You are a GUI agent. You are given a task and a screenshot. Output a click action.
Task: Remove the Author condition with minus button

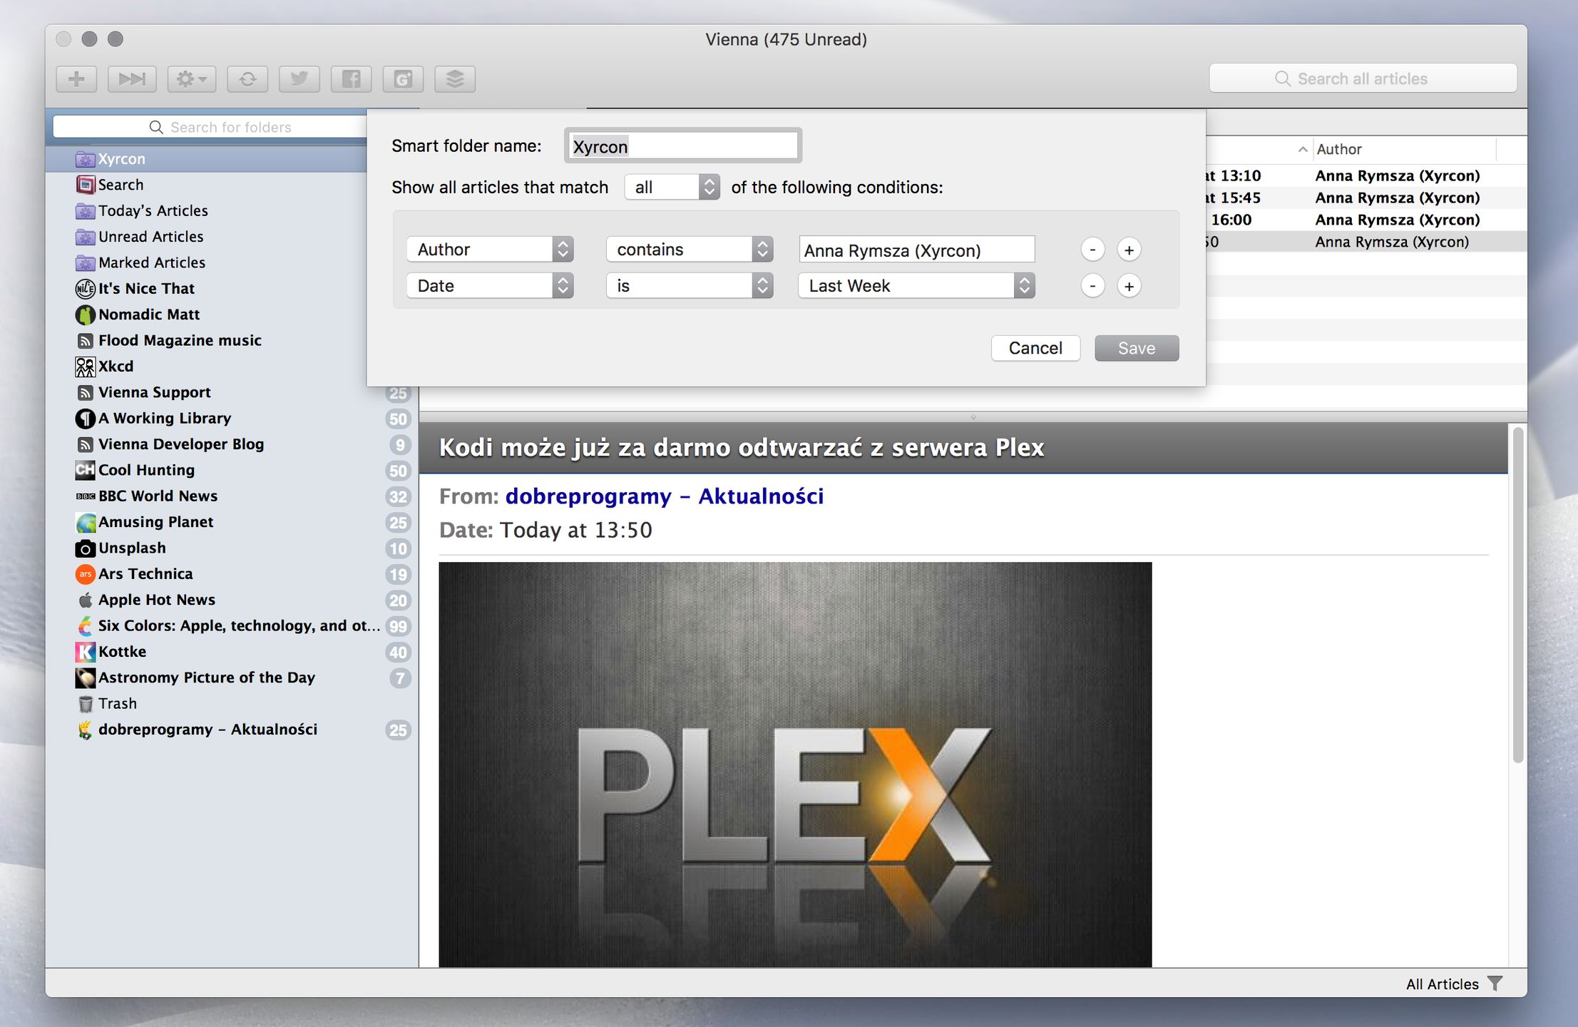[x=1092, y=250]
